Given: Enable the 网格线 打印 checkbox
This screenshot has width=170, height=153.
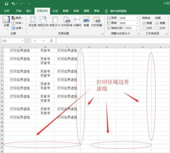Looking at the screenshot, I should tap(144, 28).
